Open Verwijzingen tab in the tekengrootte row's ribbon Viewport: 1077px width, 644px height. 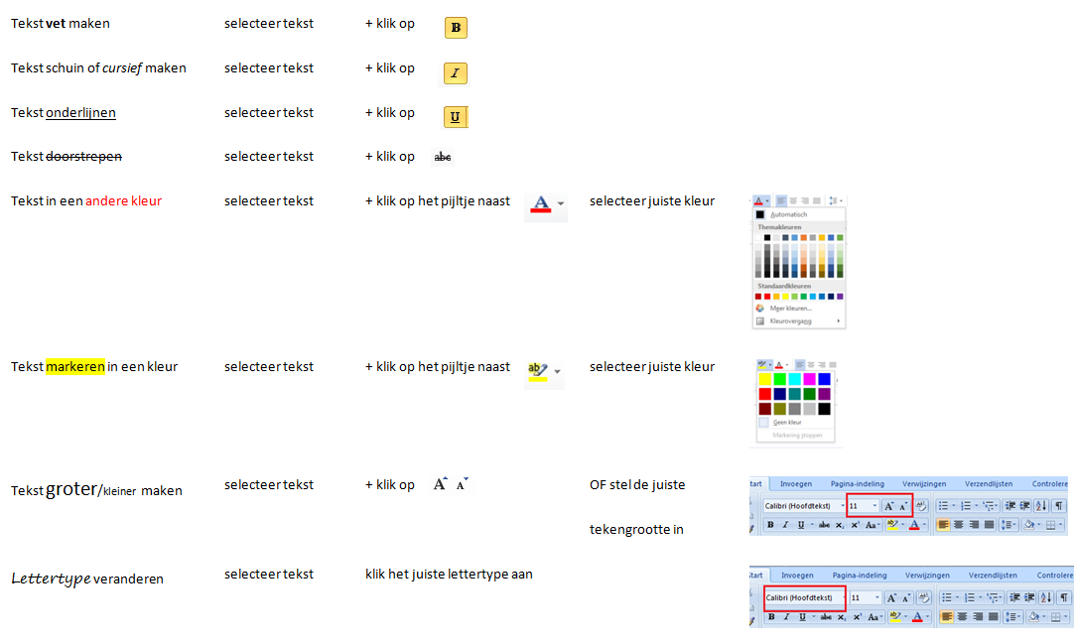924,483
